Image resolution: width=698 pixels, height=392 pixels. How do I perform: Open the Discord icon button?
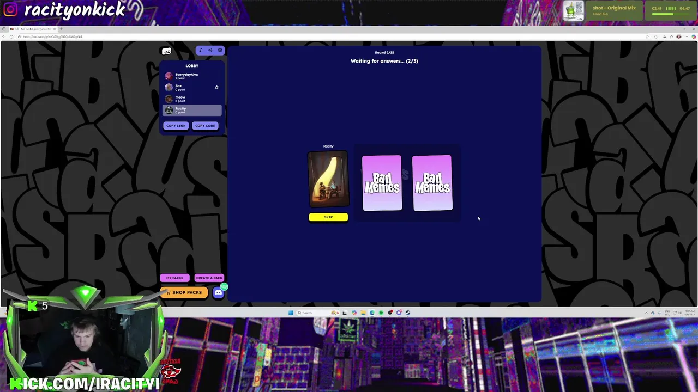pyautogui.click(x=218, y=292)
